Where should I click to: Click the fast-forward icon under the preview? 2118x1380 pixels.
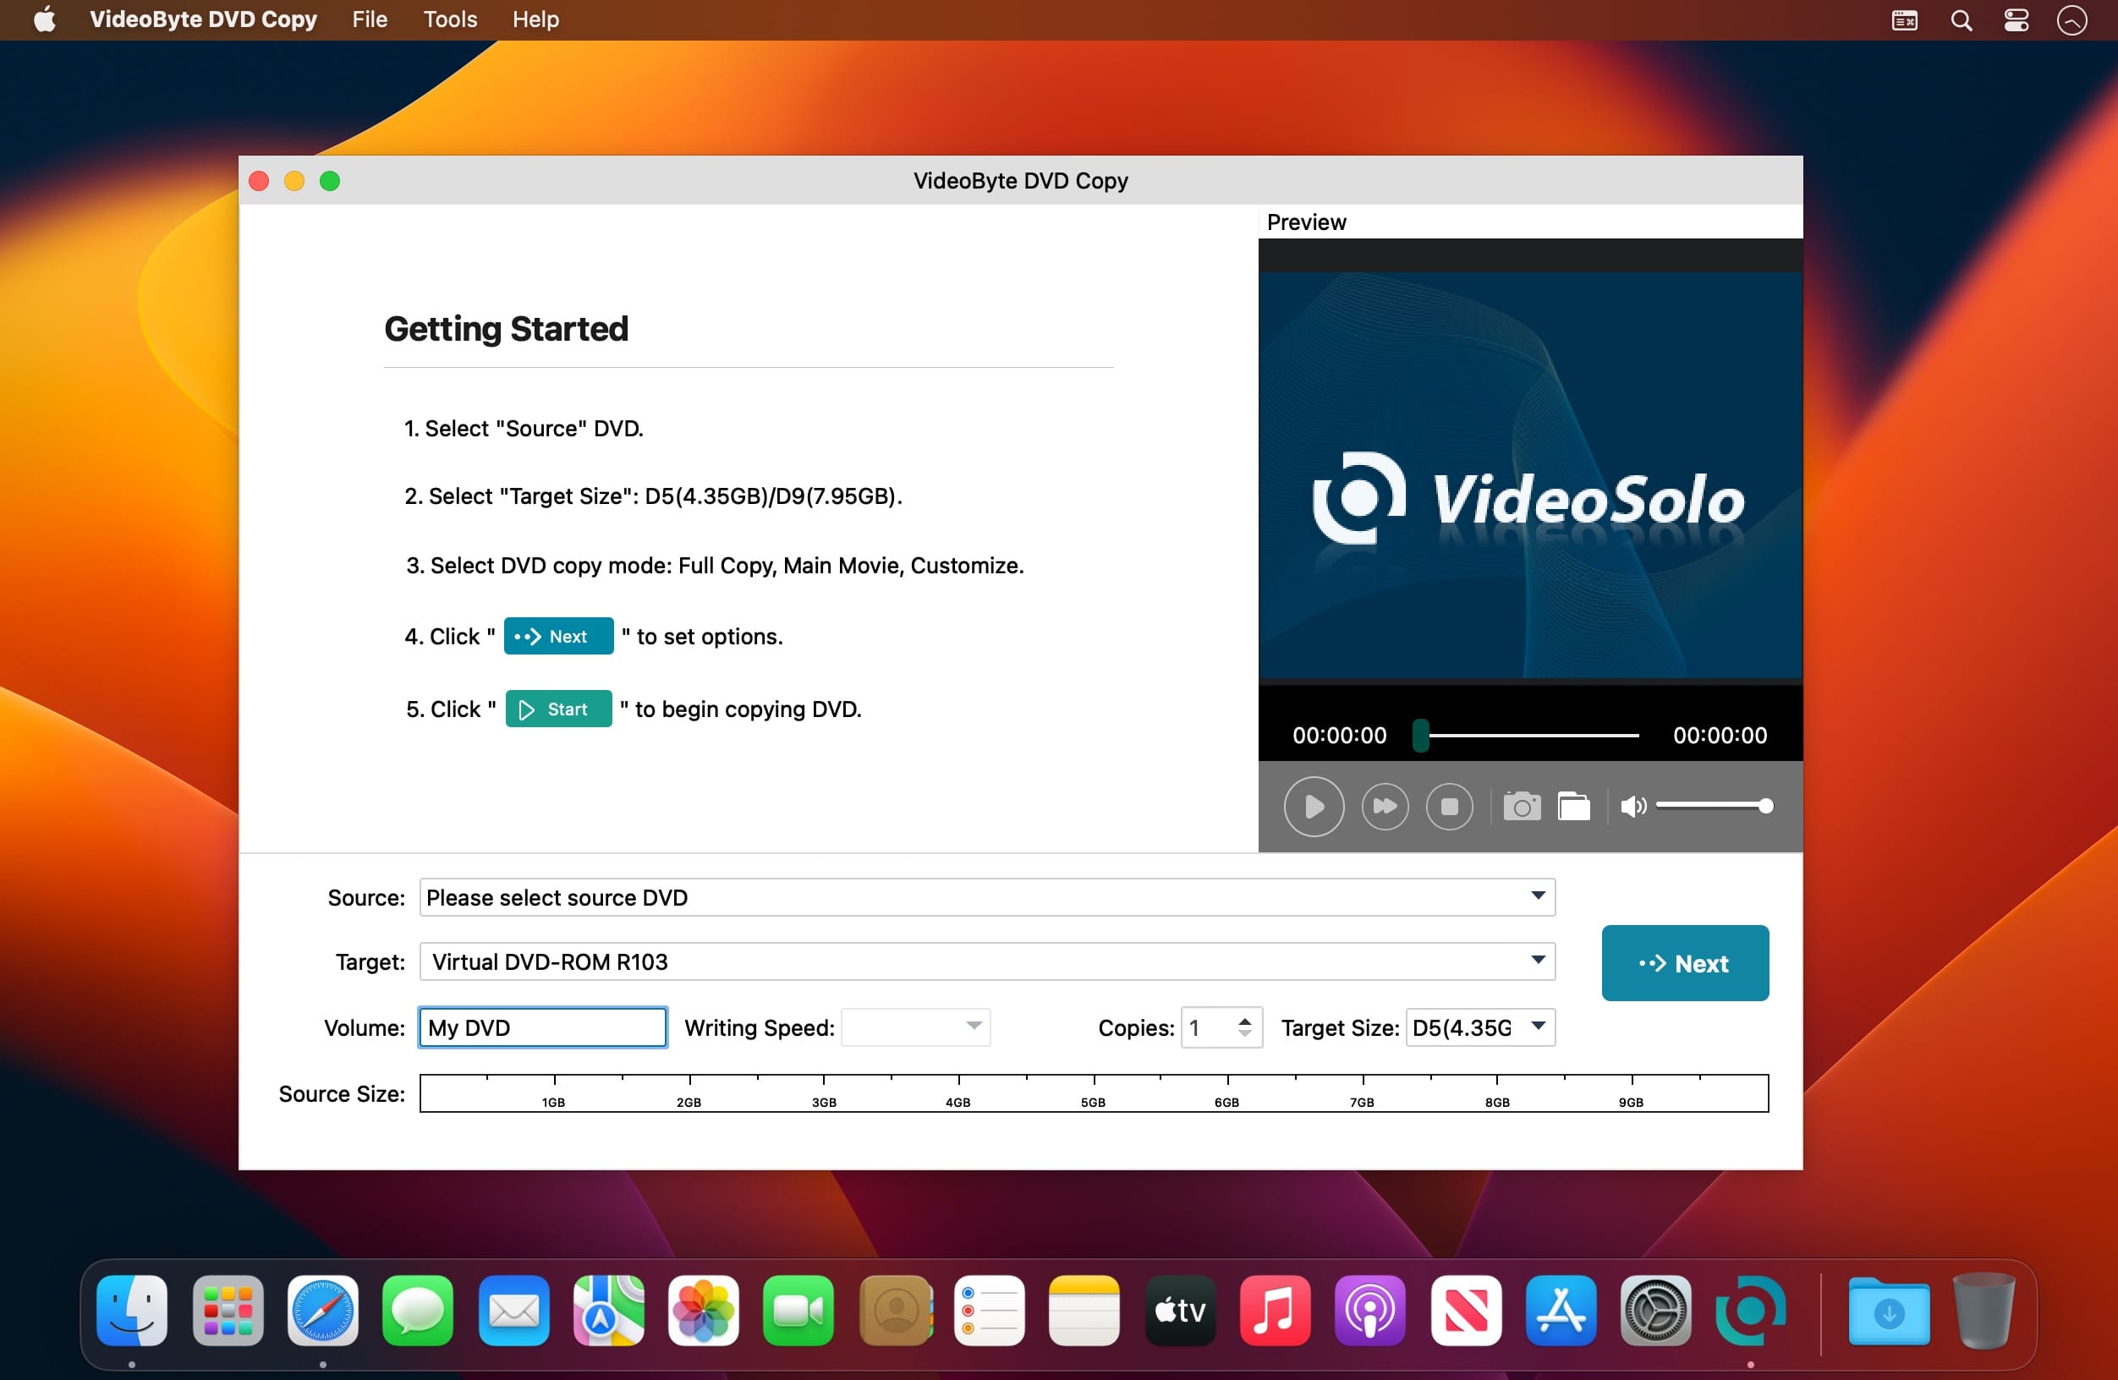(1385, 806)
